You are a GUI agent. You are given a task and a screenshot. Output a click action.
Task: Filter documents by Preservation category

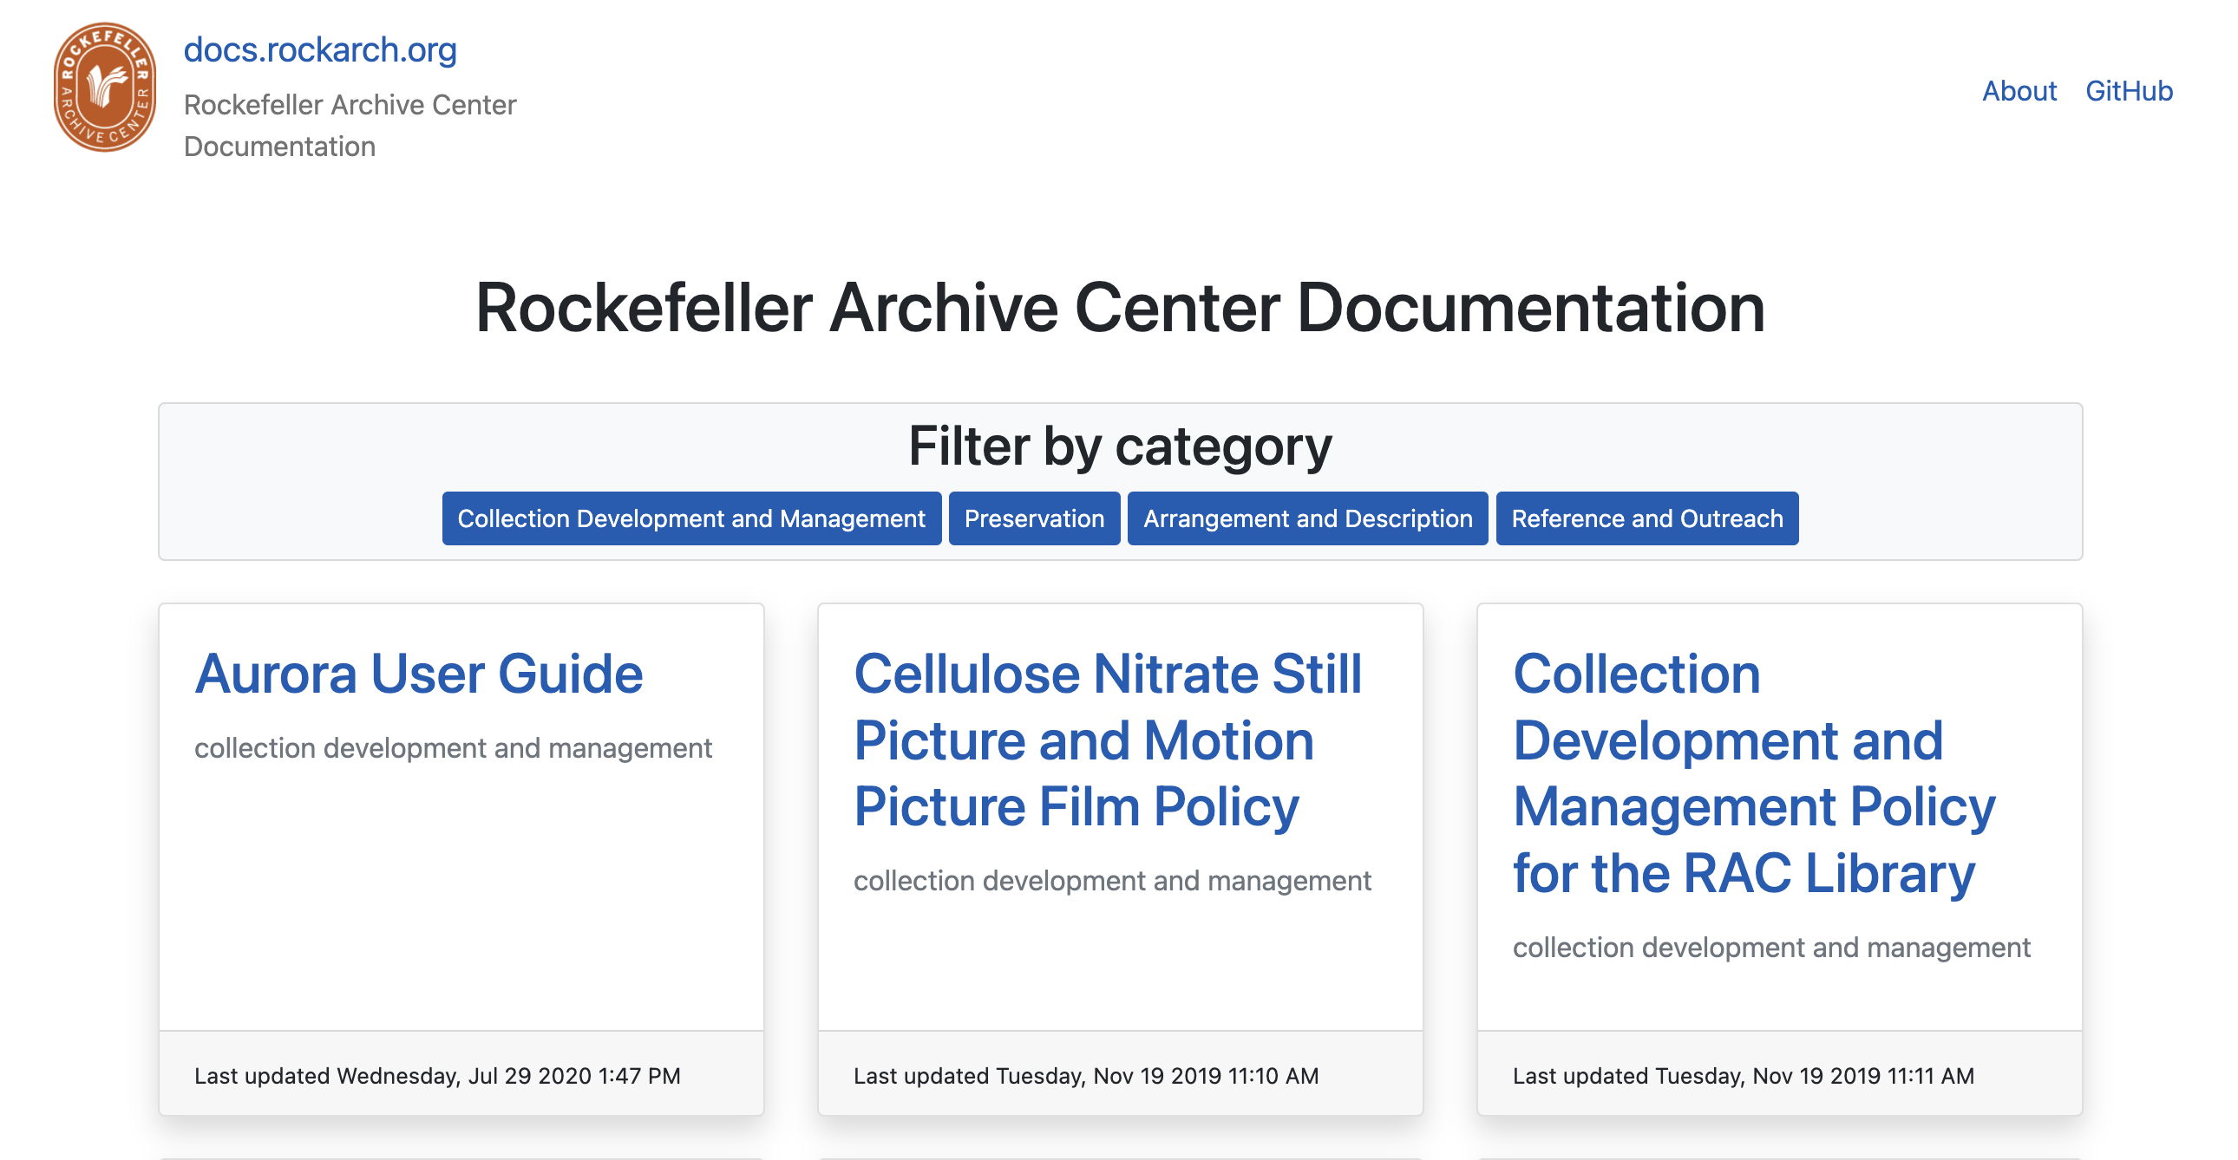tap(1034, 518)
